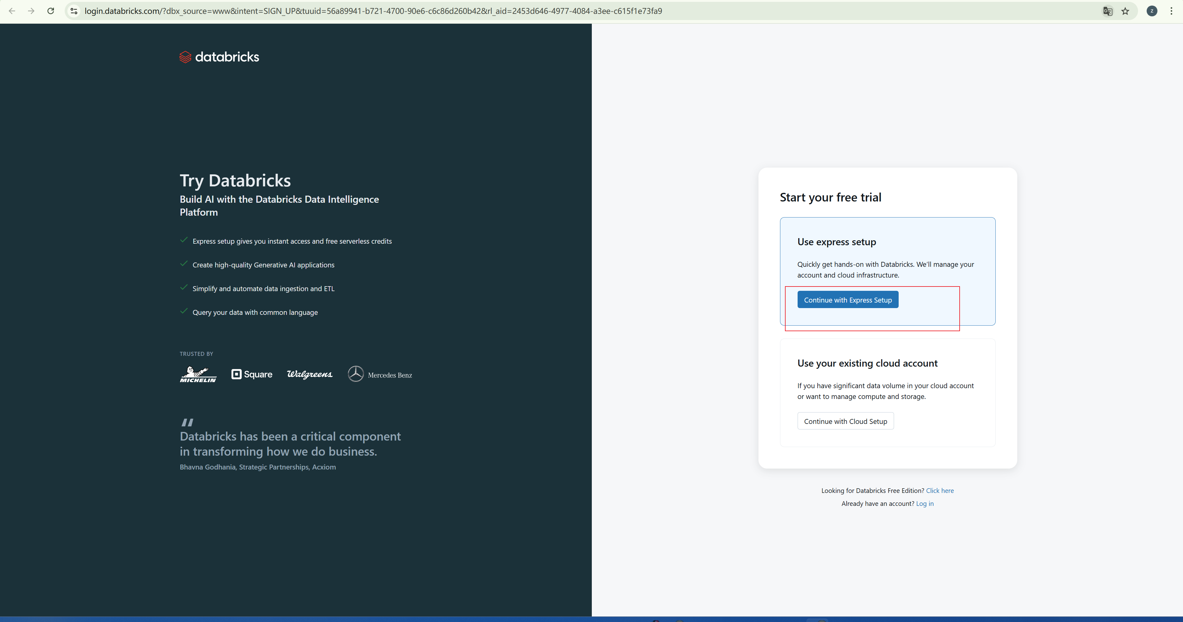Image resolution: width=1183 pixels, height=622 pixels.
Task: Click the translate page icon
Action: point(1108,11)
